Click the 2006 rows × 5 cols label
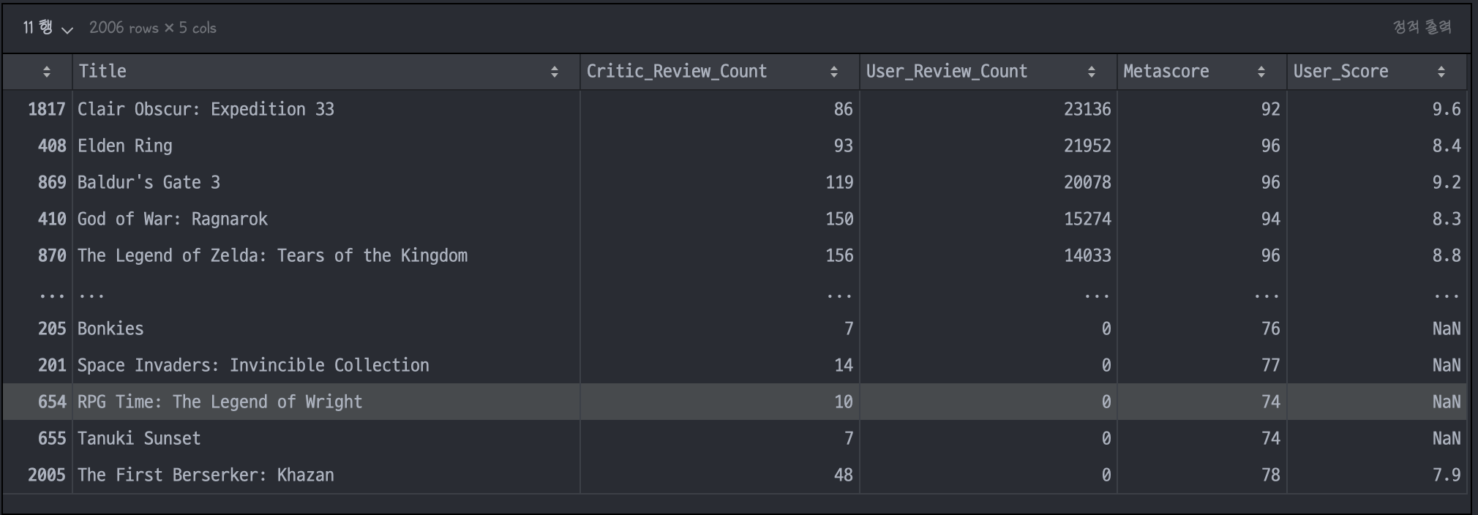This screenshot has height=515, width=1478. coord(153,28)
